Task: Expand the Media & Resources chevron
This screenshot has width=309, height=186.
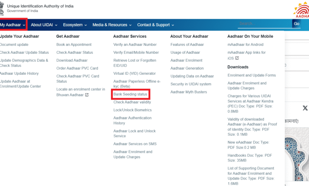Action: [130, 25]
